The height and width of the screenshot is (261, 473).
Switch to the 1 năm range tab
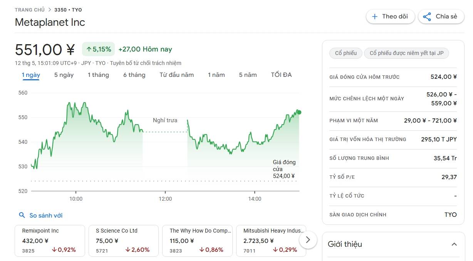216,75
